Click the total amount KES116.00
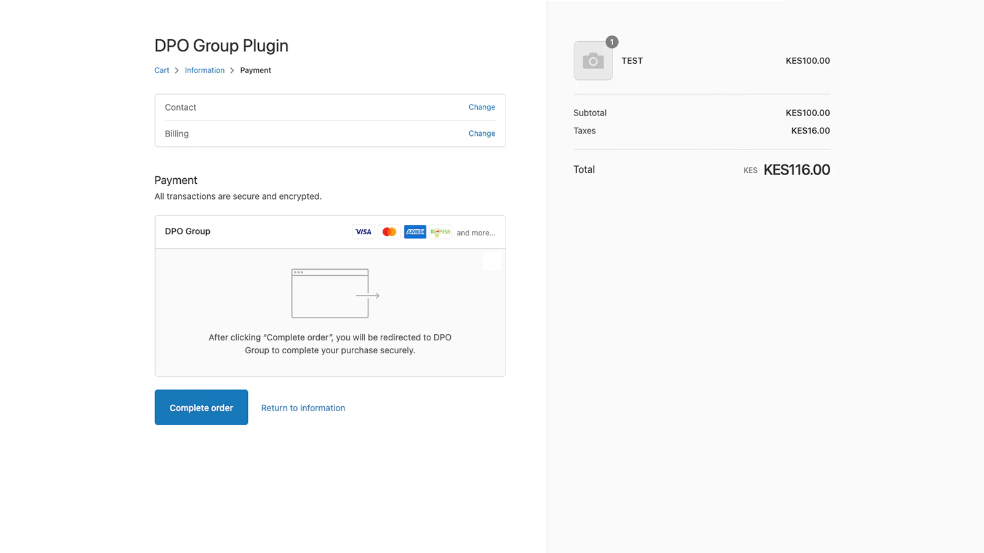This screenshot has width=984, height=553. [796, 170]
